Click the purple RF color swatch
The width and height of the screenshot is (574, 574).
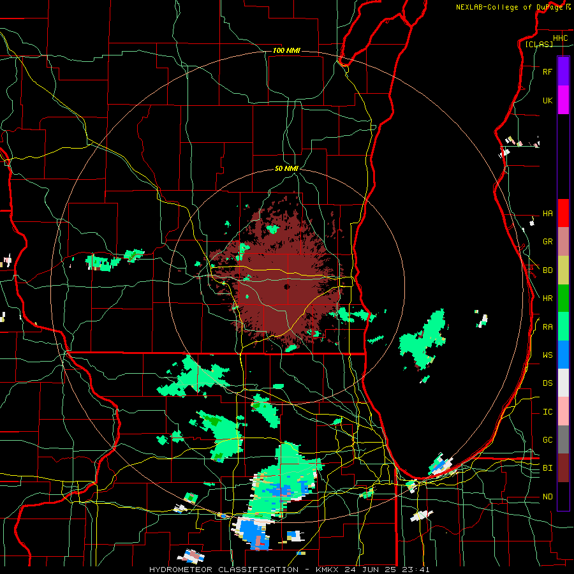pos(563,71)
